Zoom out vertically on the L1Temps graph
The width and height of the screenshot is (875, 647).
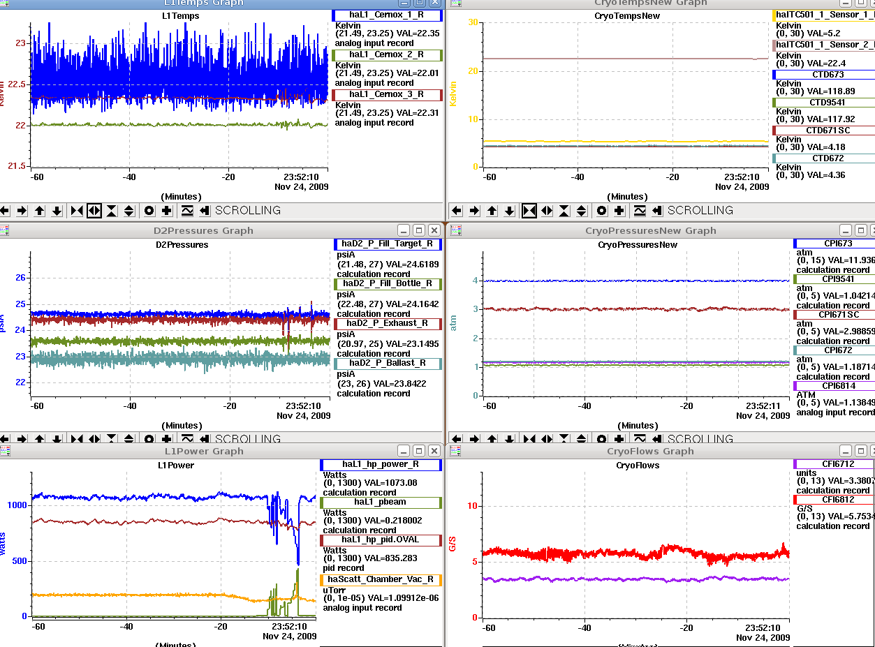(129, 210)
